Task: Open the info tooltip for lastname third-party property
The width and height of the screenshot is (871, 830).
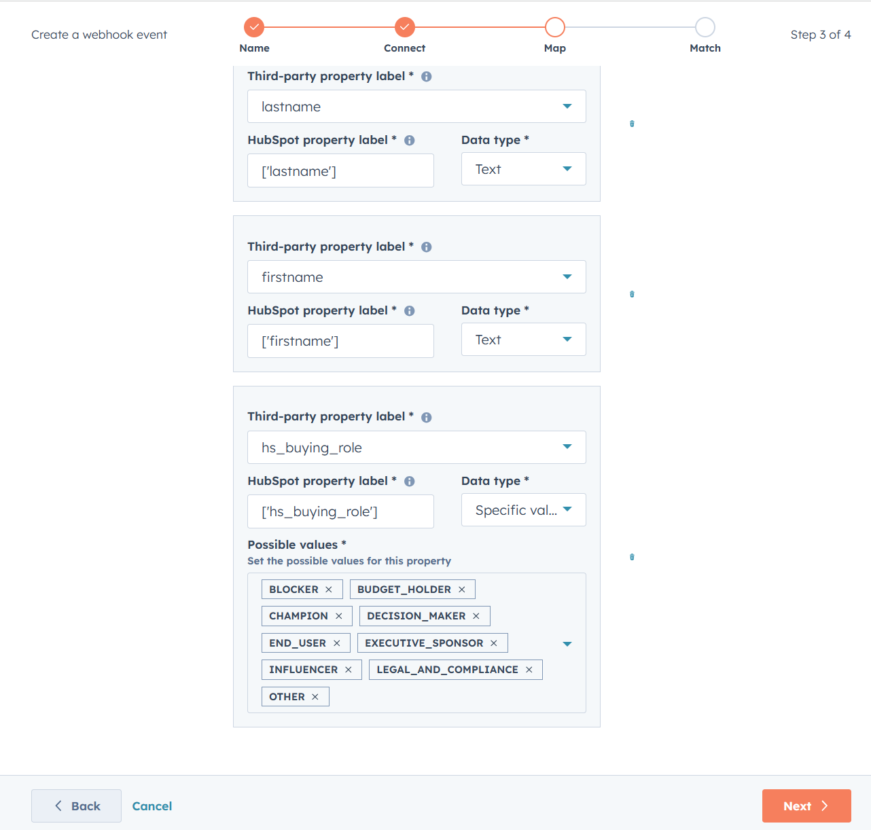Action: coord(426,76)
